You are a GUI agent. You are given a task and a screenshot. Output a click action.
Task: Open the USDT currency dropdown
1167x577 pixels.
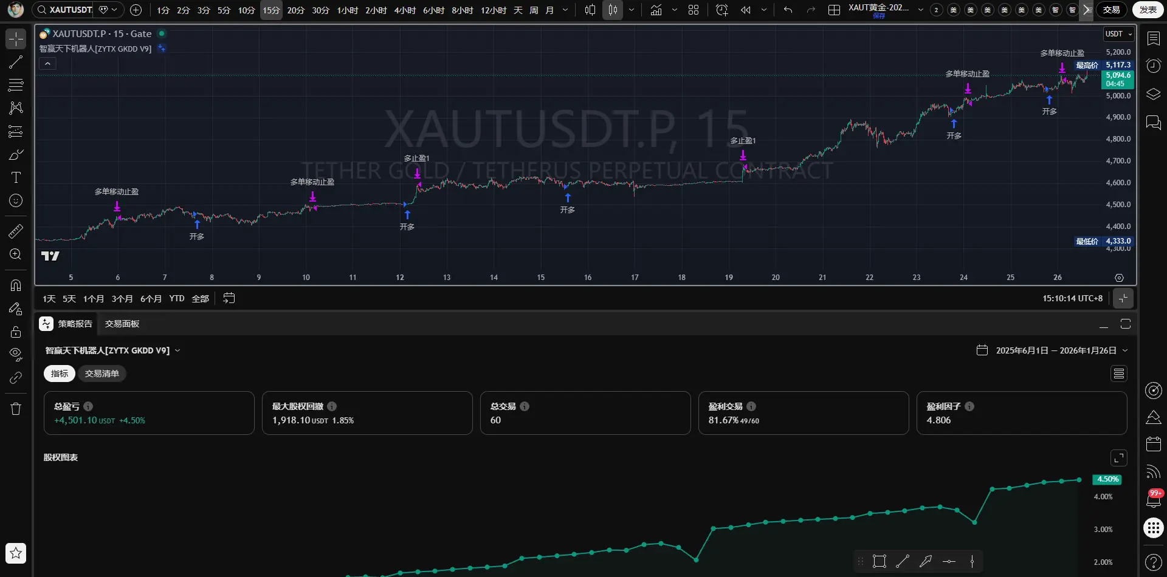tap(1119, 34)
